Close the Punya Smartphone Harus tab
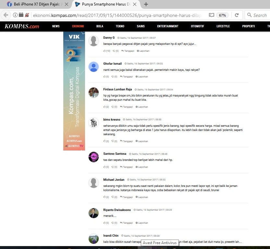The height and width of the screenshot is (249, 270). (138, 5)
